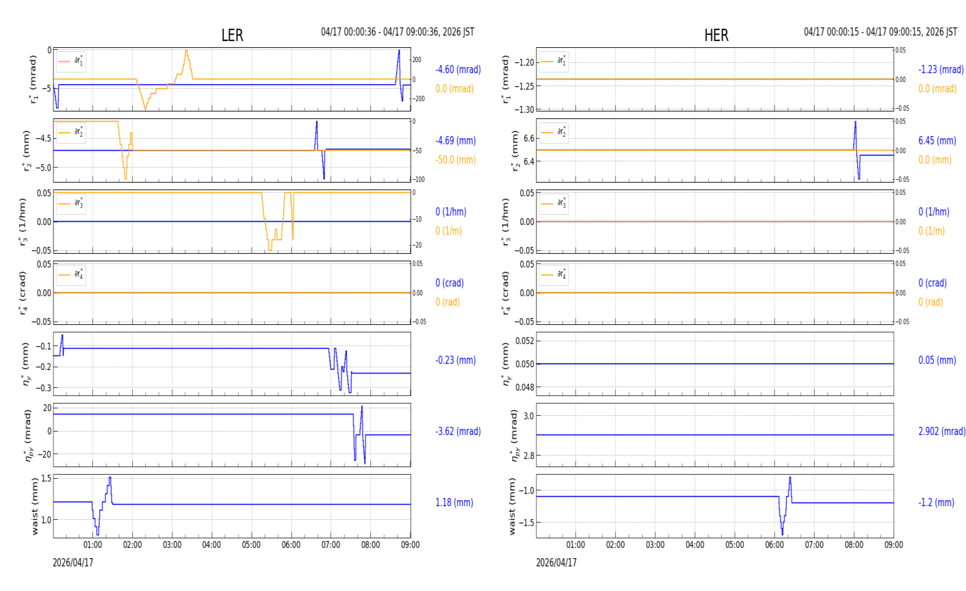Click the 01:00 tick on LER time axis
Viewport: 966px width, 591px height.
click(93, 545)
